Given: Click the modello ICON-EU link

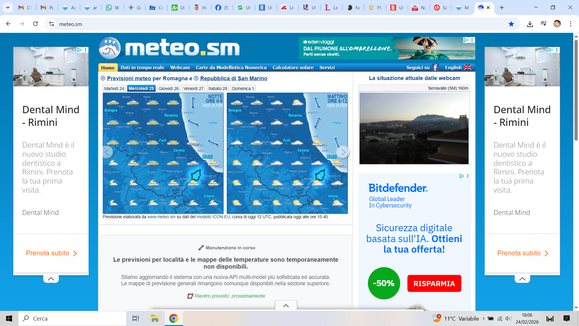Looking at the screenshot, I should (x=213, y=217).
